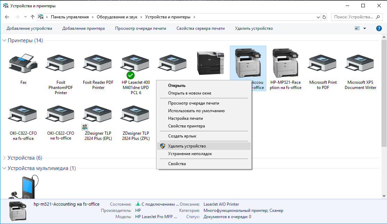This screenshot has width=387, height=224.
Task: Choose Настройка печати menu entry
Action: coord(204,118)
